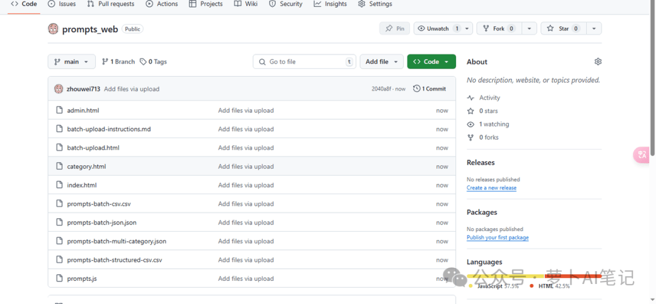Image resolution: width=656 pixels, height=304 pixels.
Task: Open commit hash 2040a8f
Action: pos(382,89)
